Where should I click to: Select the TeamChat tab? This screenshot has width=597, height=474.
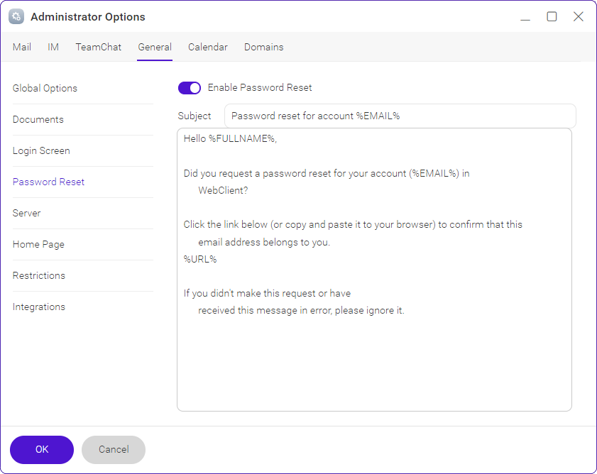[98, 47]
